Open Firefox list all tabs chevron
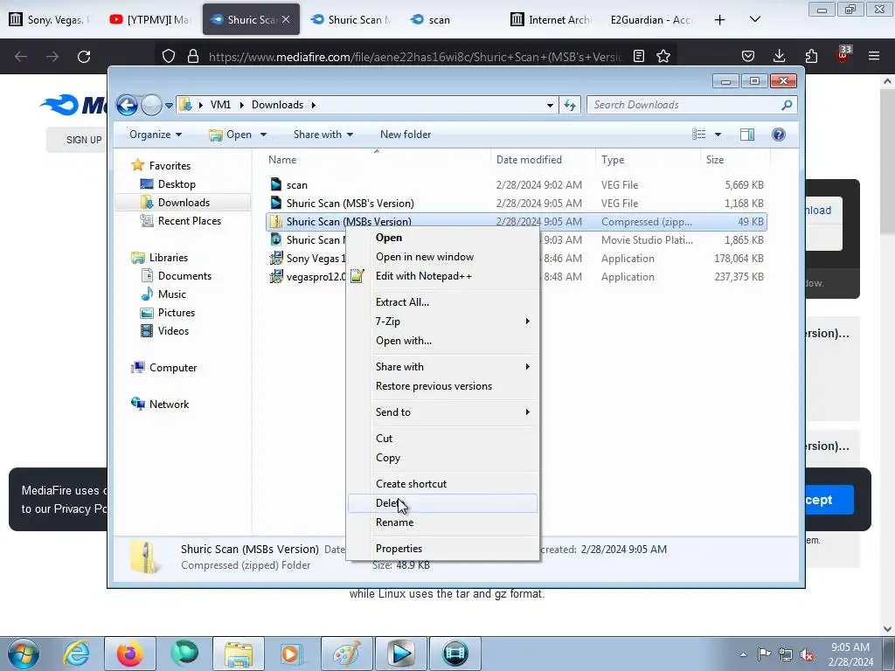The image size is (895, 671). [x=754, y=20]
